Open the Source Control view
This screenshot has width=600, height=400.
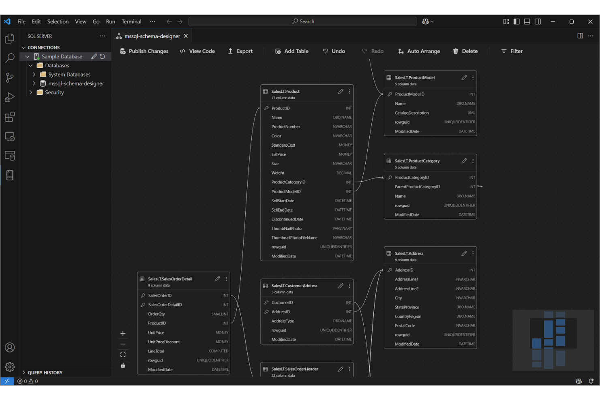(10, 78)
